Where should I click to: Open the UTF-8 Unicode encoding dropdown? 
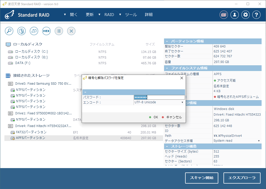click(x=182, y=102)
